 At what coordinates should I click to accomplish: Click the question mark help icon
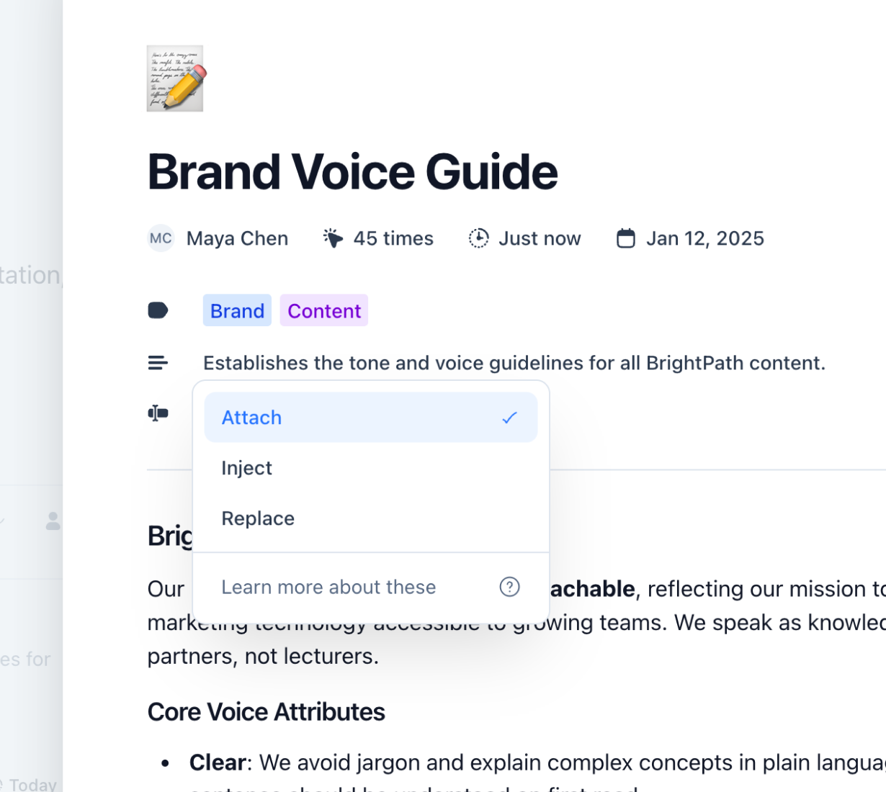[x=509, y=587]
